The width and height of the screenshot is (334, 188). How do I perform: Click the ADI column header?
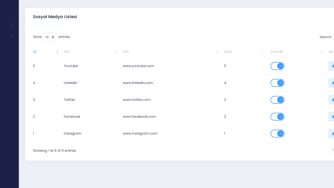click(67, 52)
